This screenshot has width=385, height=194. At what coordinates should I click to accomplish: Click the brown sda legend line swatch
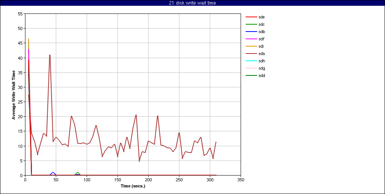point(251,54)
